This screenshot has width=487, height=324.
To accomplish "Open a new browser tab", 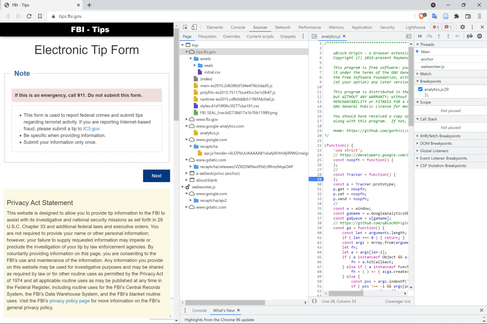I will tap(89, 5).
